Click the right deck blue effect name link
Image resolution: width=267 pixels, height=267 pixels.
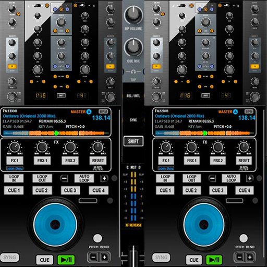166,168
